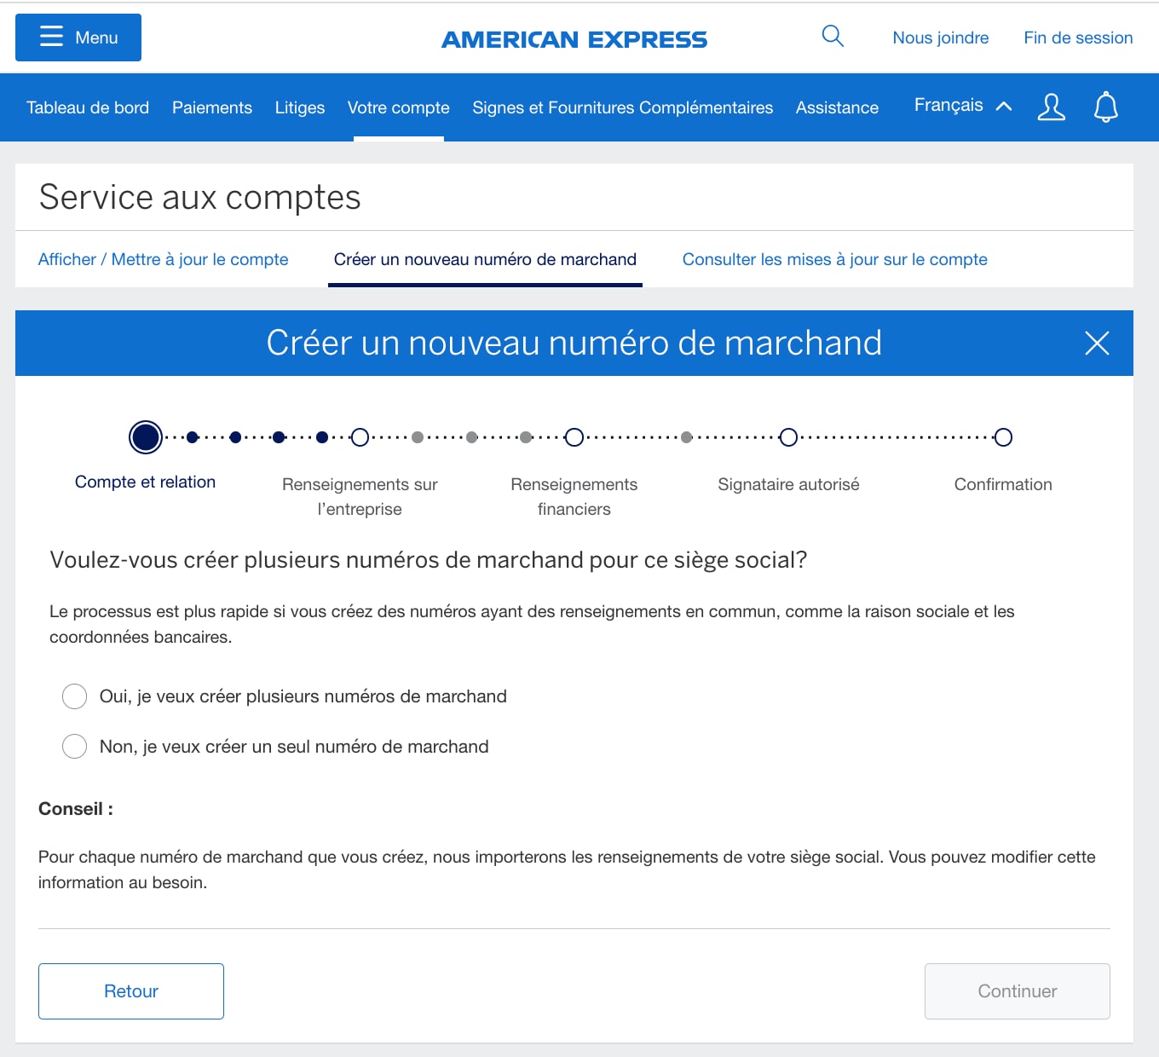Click the American Express logo

[x=574, y=38]
